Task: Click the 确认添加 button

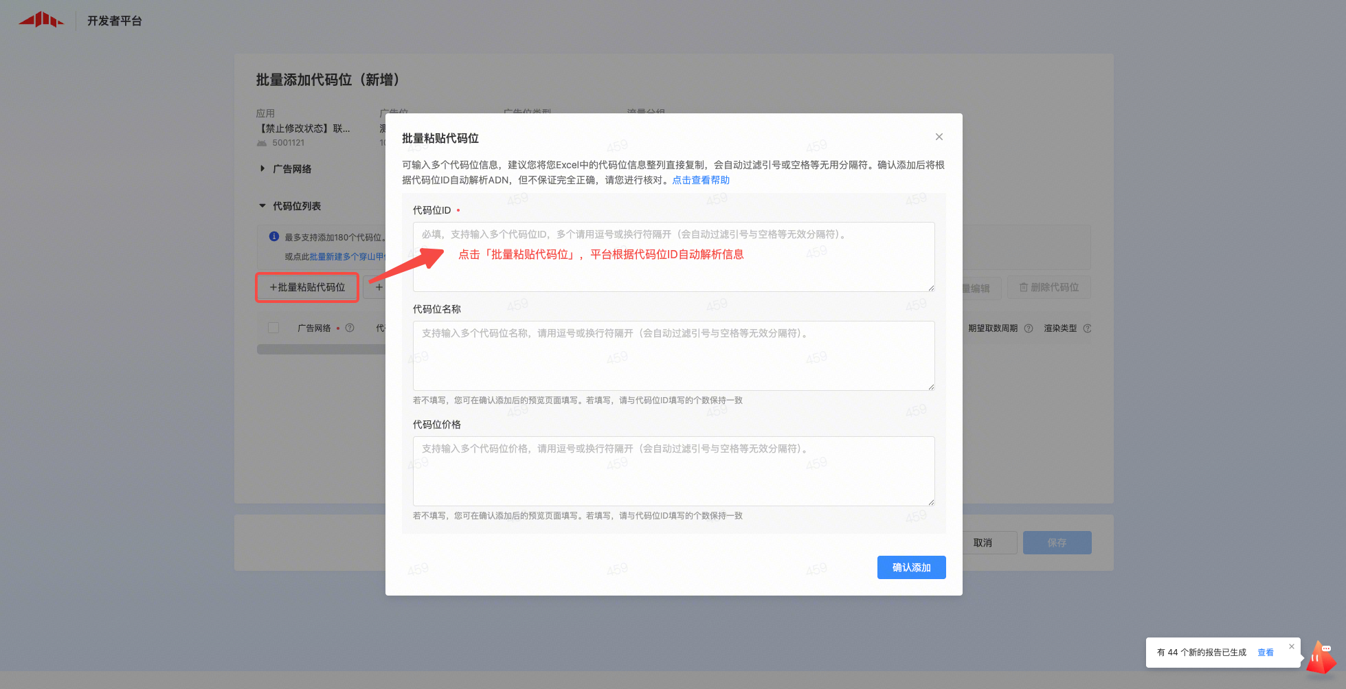Action: point(911,567)
